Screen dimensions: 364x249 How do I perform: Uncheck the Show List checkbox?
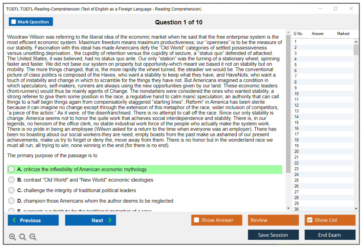pyautogui.click(x=309, y=220)
